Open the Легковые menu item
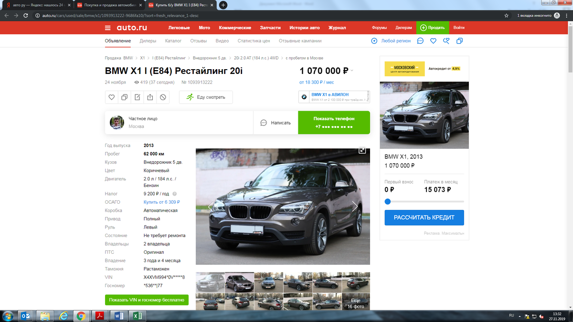The image size is (573, 322). (179, 28)
